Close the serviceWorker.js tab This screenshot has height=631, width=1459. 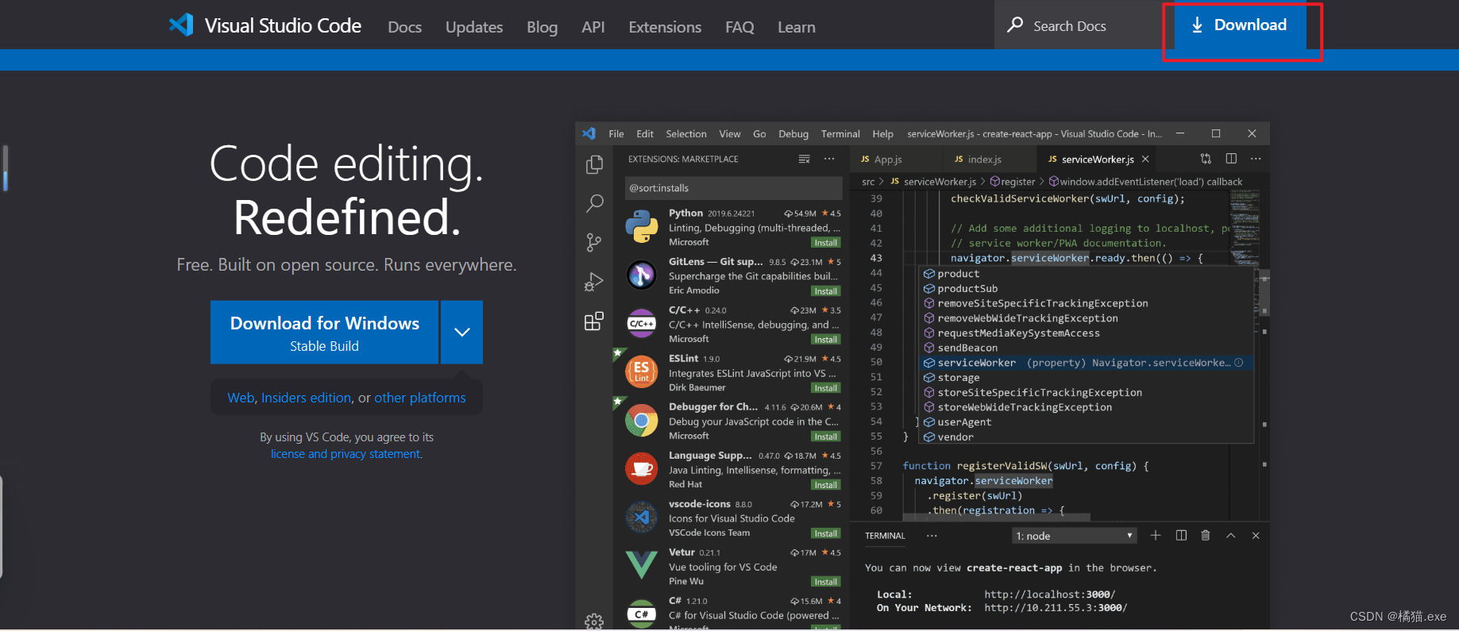(1145, 159)
